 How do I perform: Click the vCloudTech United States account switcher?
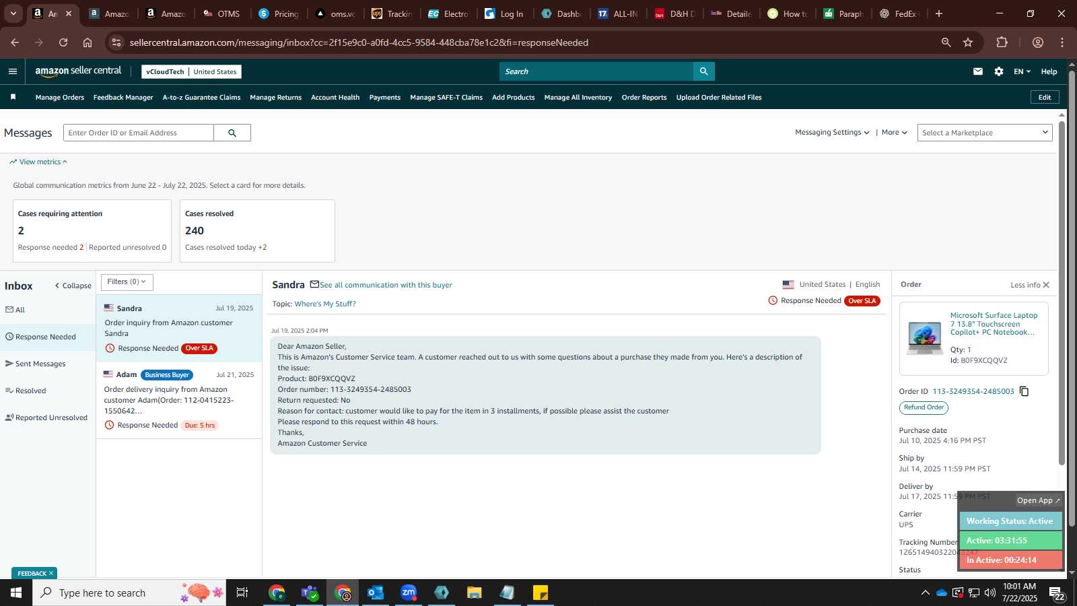(x=191, y=71)
